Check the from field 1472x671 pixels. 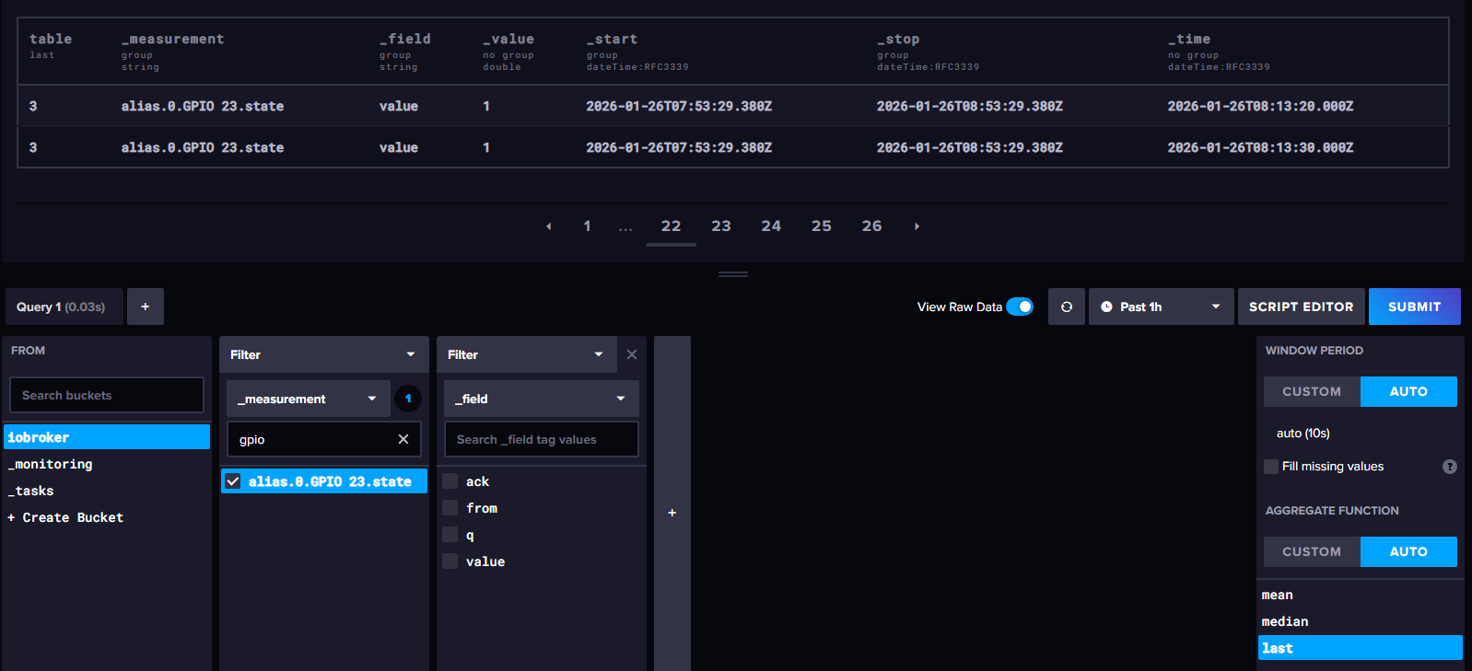(x=450, y=508)
